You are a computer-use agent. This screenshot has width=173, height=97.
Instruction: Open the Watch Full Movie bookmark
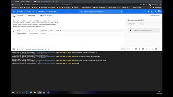[18, 8]
